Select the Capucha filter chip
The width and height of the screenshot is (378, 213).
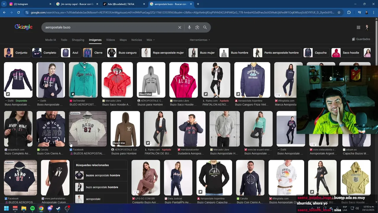click(316, 53)
